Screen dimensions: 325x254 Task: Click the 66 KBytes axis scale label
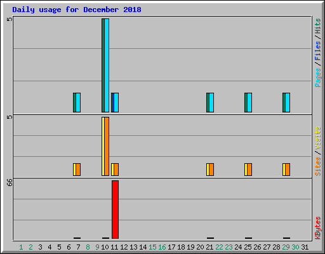[x=10, y=182]
